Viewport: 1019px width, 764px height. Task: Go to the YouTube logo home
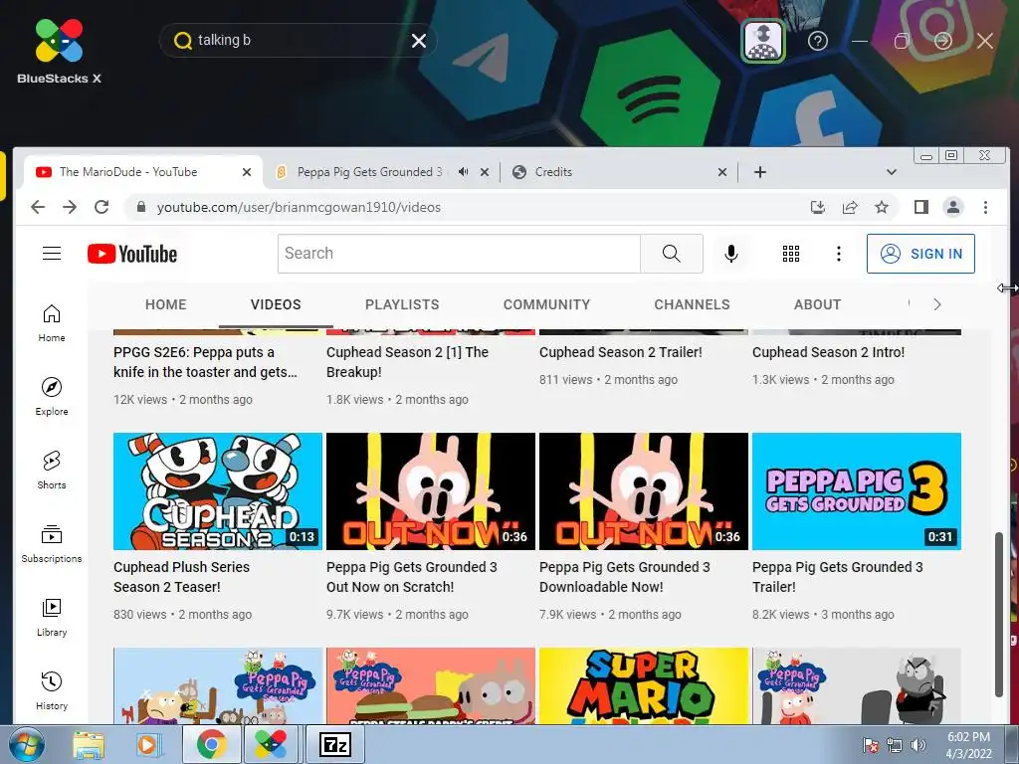(x=132, y=254)
